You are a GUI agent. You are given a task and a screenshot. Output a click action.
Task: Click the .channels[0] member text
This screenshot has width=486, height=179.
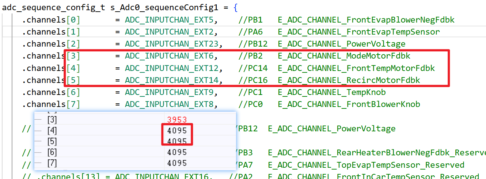tap(51, 20)
